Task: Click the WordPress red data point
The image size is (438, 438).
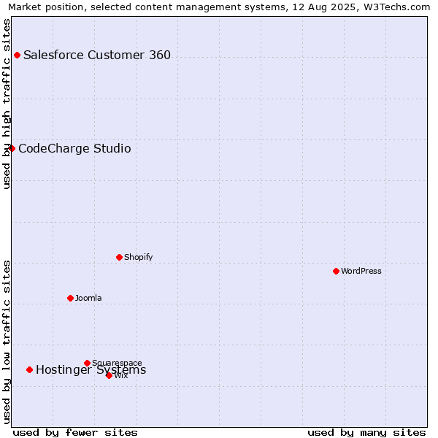Action: coord(336,271)
